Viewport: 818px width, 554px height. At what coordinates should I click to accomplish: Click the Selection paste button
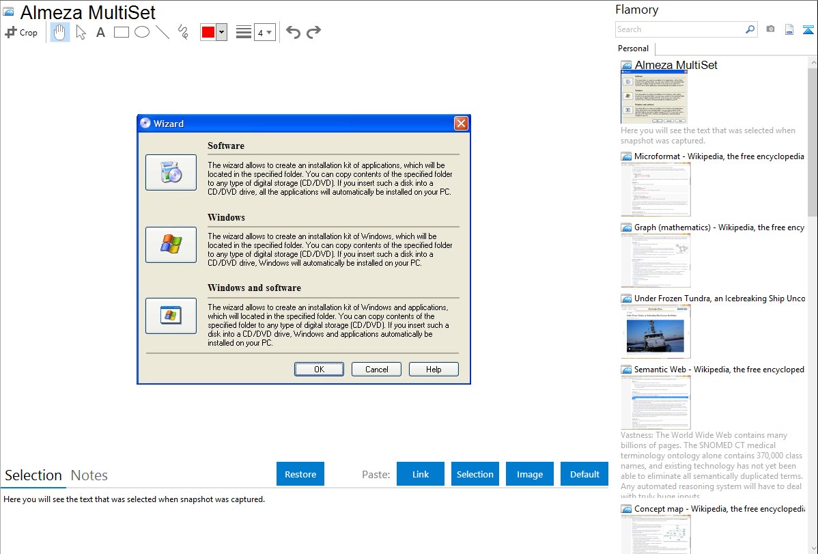(x=475, y=474)
